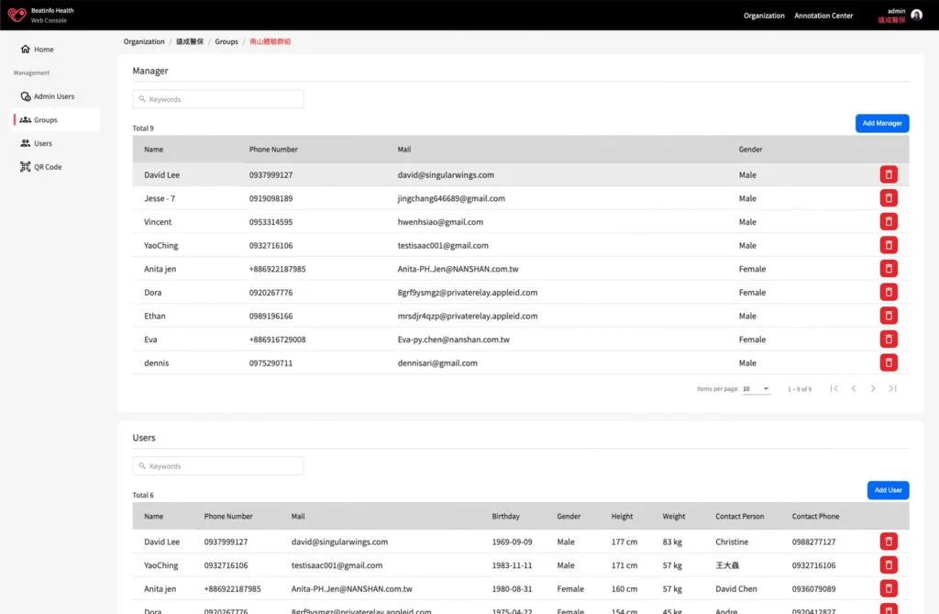Select manager email 8grf9ysmgz@privaterelay.appleid.com
The height and width of the screenshot is (614, 939).
click(467, 293)
